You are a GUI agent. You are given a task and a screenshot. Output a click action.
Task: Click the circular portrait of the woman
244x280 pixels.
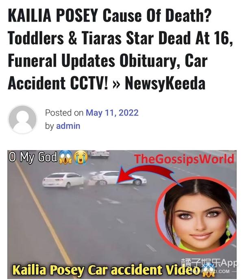point(196,214)
